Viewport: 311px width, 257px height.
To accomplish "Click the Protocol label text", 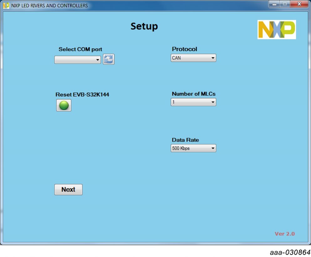I will pos(184,49).
